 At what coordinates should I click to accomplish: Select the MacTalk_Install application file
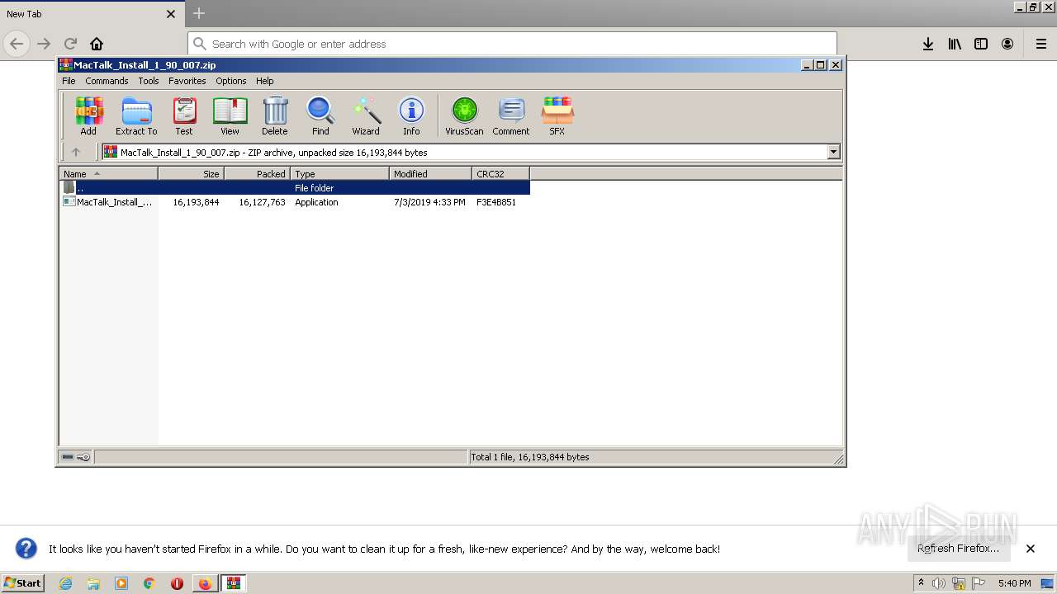107,202
